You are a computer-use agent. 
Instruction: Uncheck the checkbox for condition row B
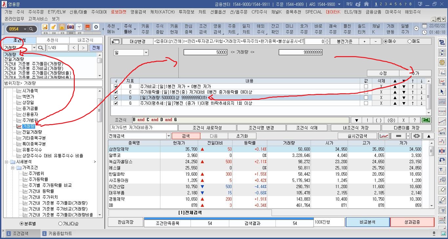pyautogui.click(x=115, y=86)
